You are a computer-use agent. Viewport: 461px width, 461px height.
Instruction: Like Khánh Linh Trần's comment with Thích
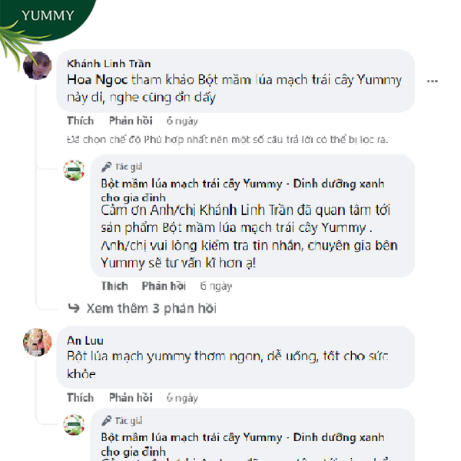pos(80,121)
